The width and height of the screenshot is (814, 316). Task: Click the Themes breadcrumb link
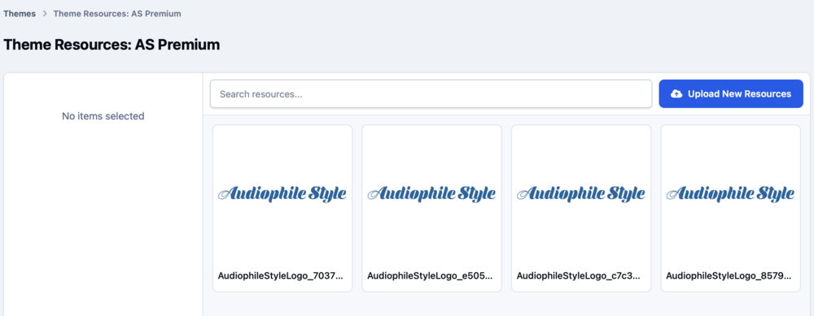(20, 14)
